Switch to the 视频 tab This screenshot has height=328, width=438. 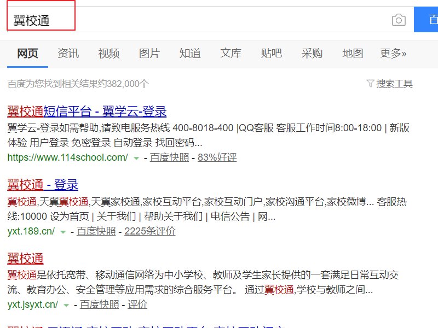pos(108,53)
